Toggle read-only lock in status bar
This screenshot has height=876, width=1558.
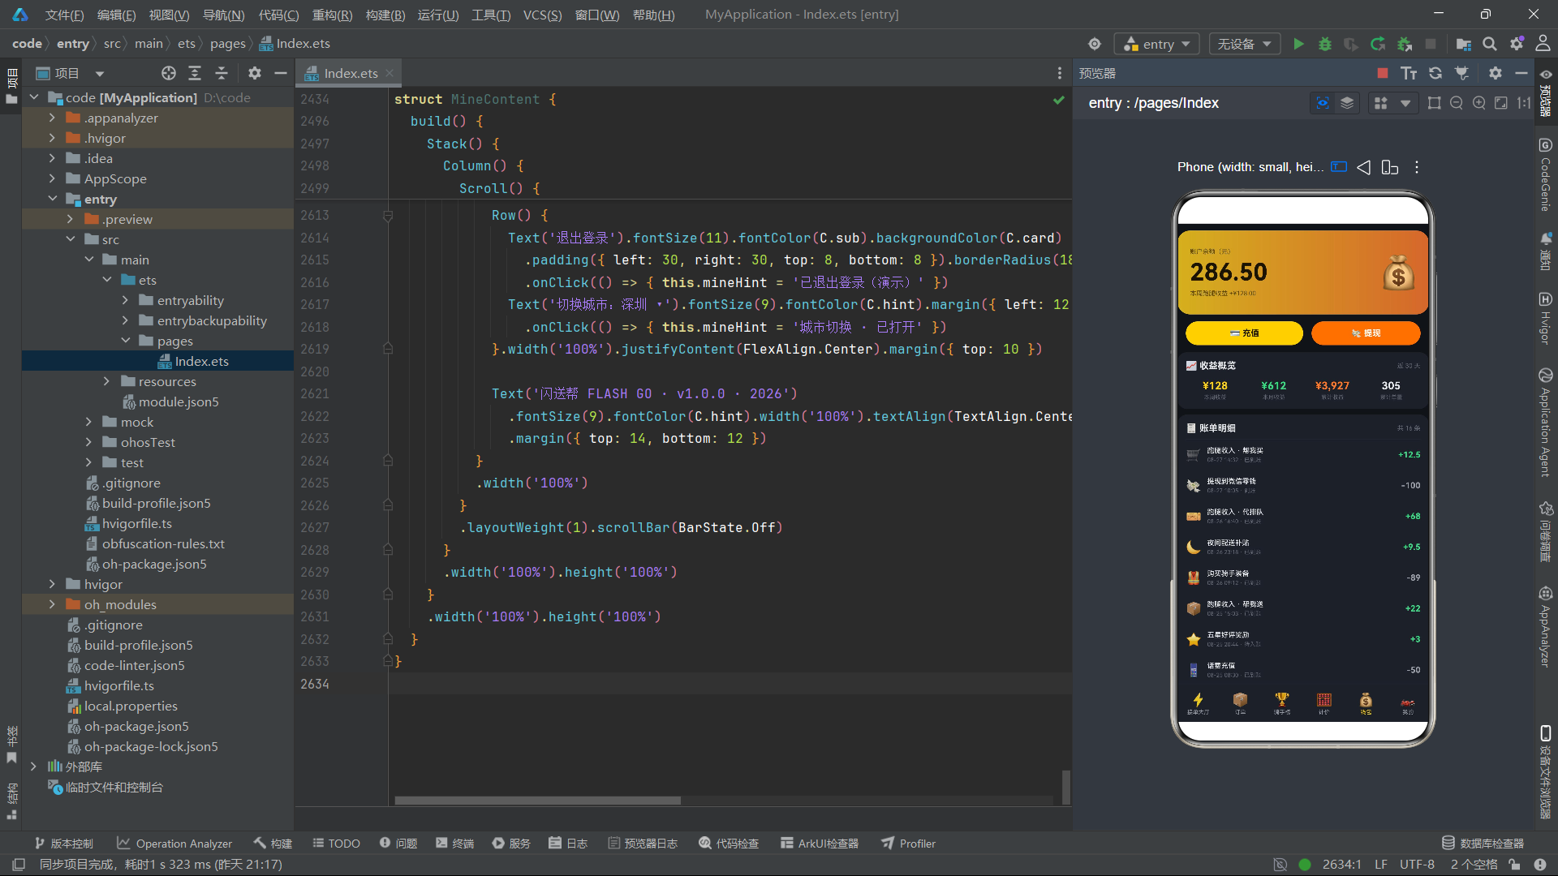pyautogui.click(x=1514, y=865)
